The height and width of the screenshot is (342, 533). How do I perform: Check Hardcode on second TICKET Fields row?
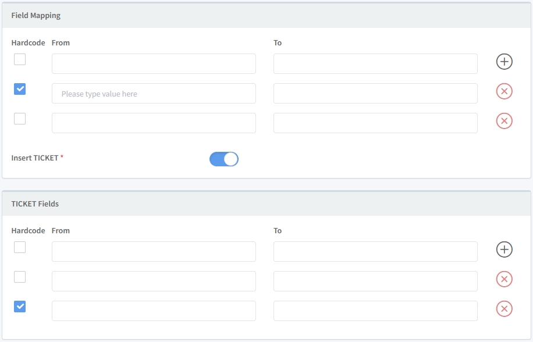(20, 277)
